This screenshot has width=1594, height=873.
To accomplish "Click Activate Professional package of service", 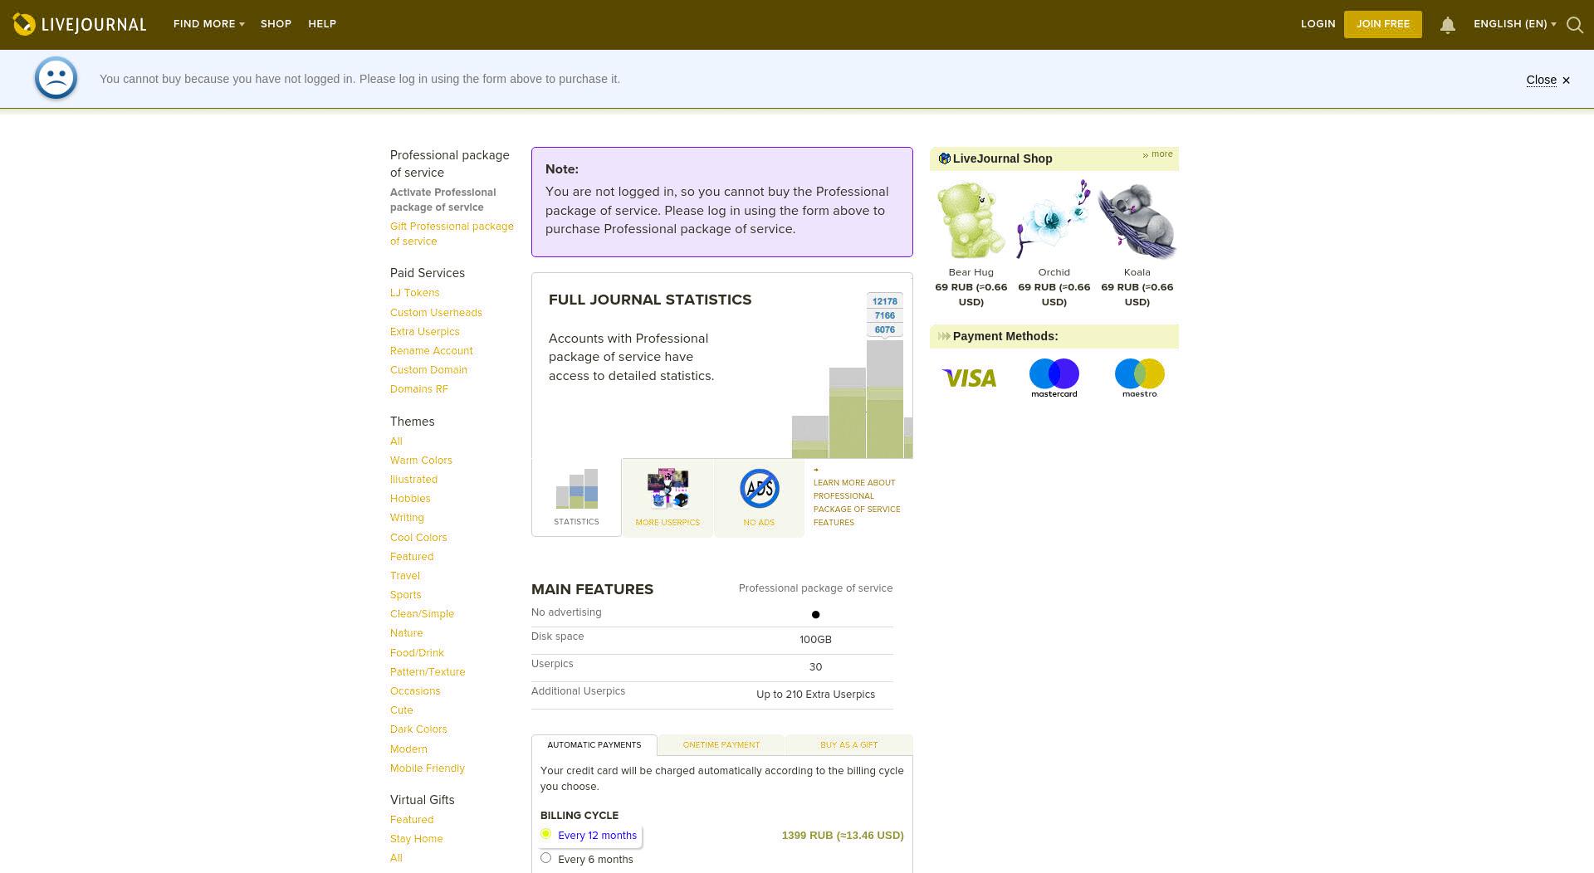I will (443, 200).
